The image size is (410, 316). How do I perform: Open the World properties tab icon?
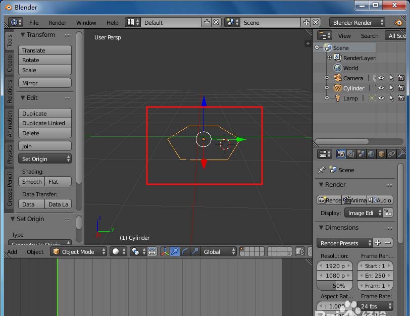[371, 154]
